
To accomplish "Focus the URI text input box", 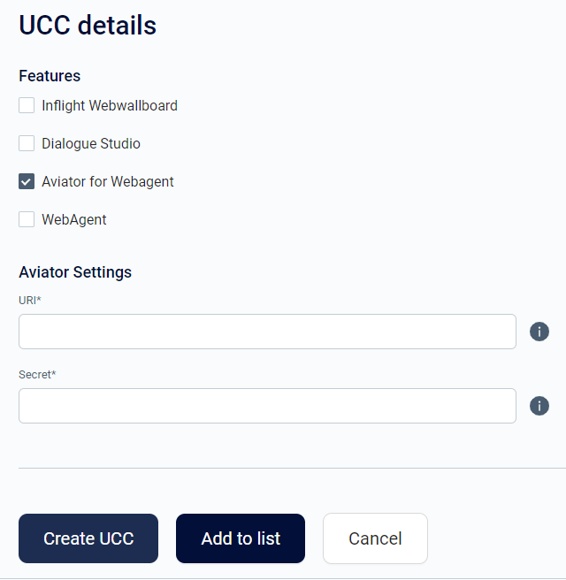I will coord(267,332).
